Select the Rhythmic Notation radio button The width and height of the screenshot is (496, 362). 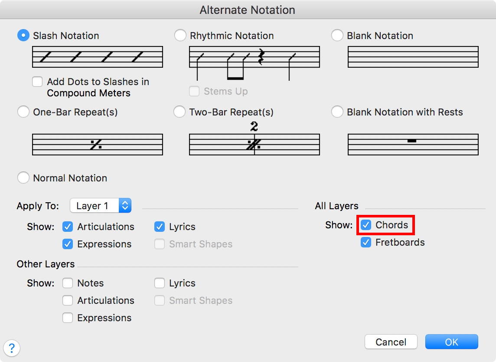pyautogui.click(x=180, y=36)
